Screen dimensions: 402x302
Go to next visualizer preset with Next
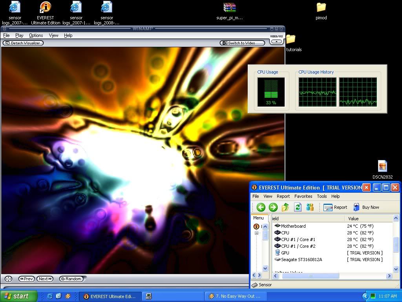[x=45, y=279]
